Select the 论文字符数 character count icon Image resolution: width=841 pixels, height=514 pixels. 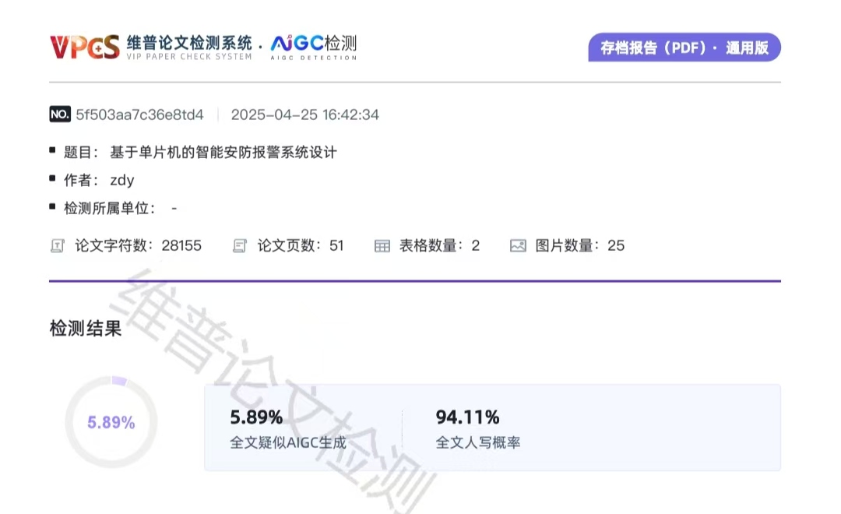point(58,245)
